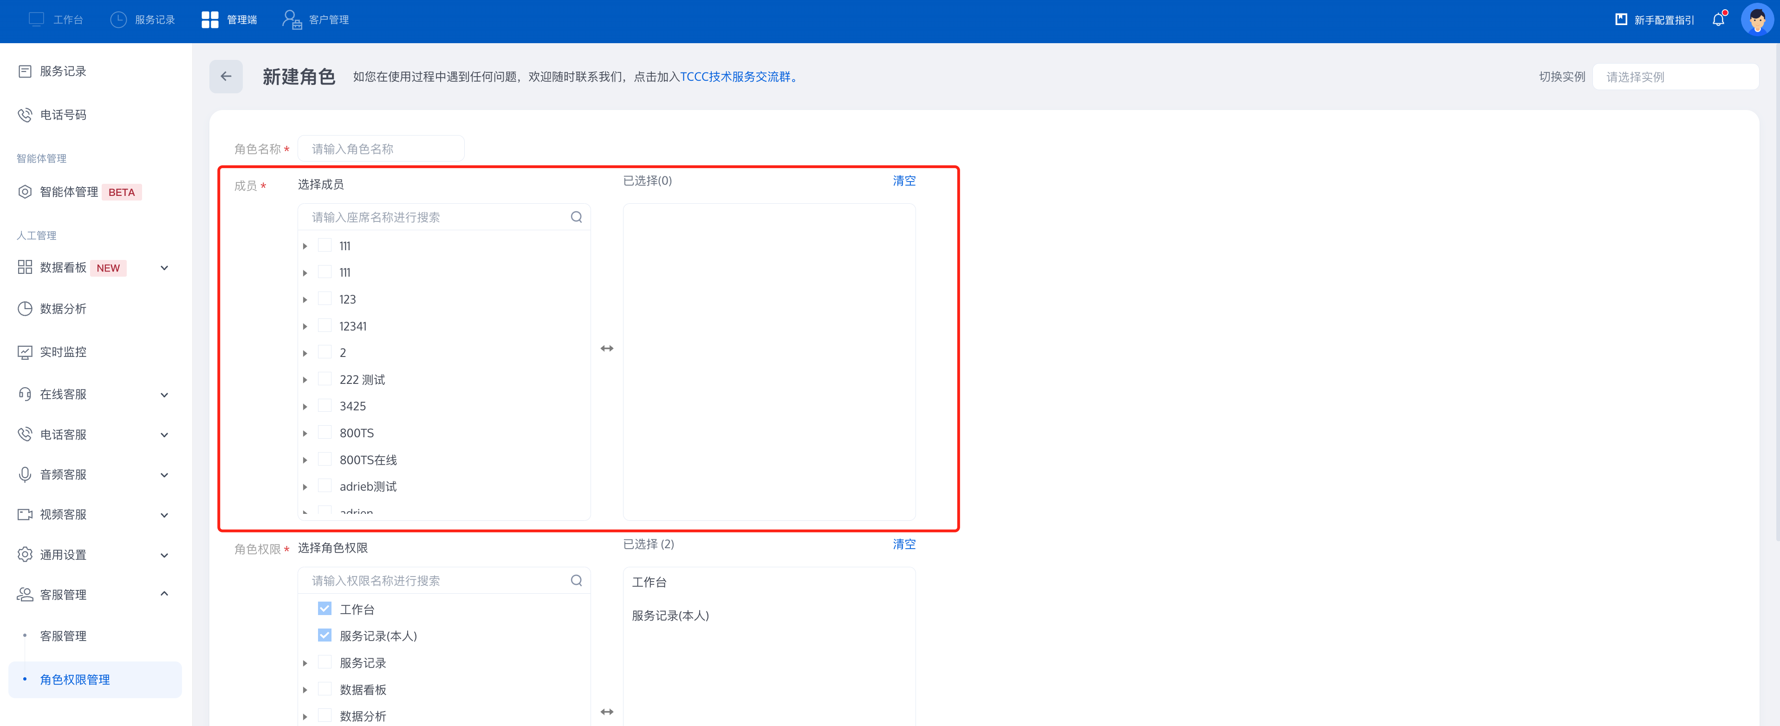Click the second 111 member row label
The image size is (1780, 726).
[x=345, y=273]
